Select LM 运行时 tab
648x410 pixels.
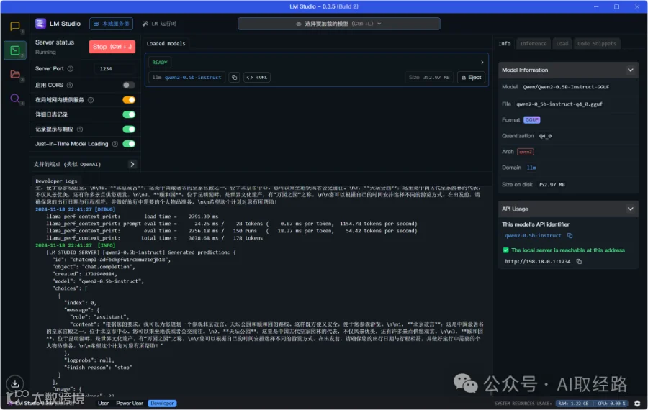coord(160,24)
